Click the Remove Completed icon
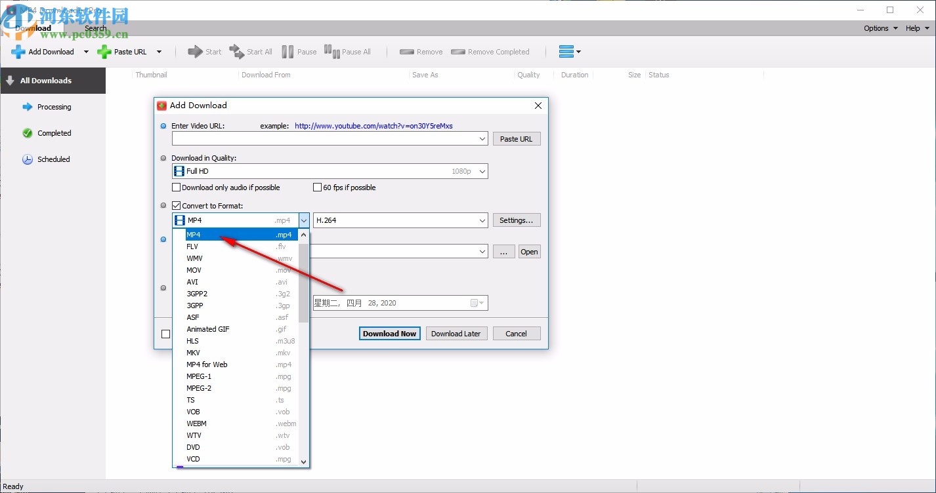 [457, 51]
